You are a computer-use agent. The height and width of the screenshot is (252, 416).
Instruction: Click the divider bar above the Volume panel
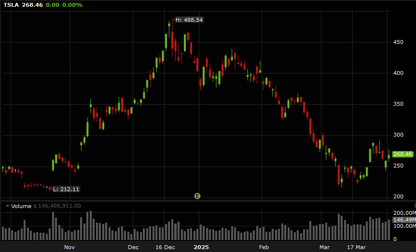(208, 201)
